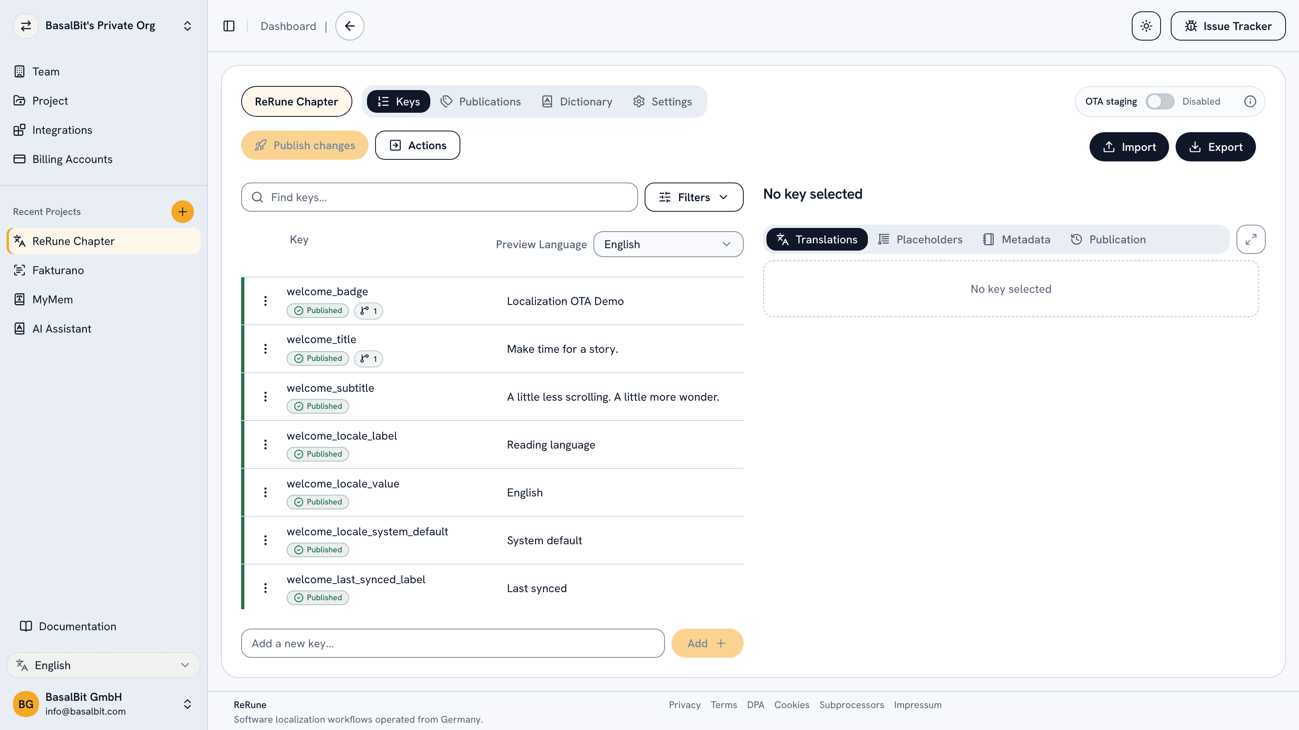The image size is (1299, 730).
Task: Click Published badge on welcome_subtitle
Action: [x=318, y=406]
